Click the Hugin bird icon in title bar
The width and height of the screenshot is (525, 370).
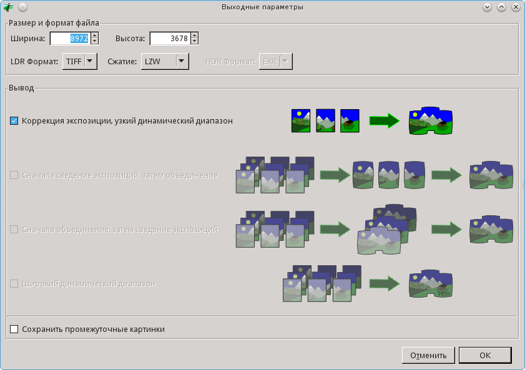point(8,7)
